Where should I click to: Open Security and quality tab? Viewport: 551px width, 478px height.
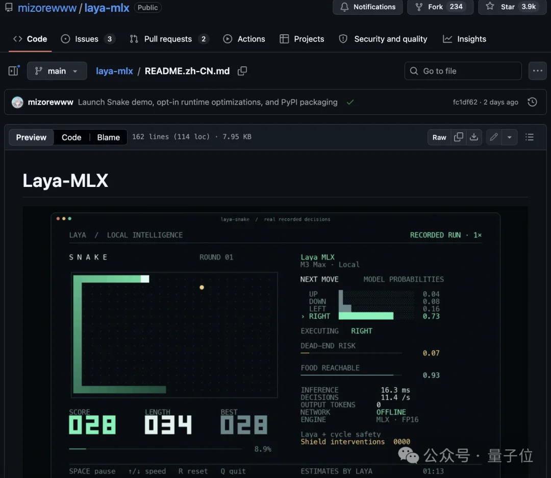[383, 39]
